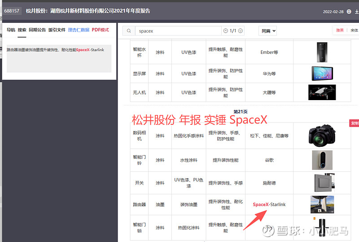The width and height of the screenshot is (359, 242).
Task: Click the spacex search input field
Action: point(178,31)
